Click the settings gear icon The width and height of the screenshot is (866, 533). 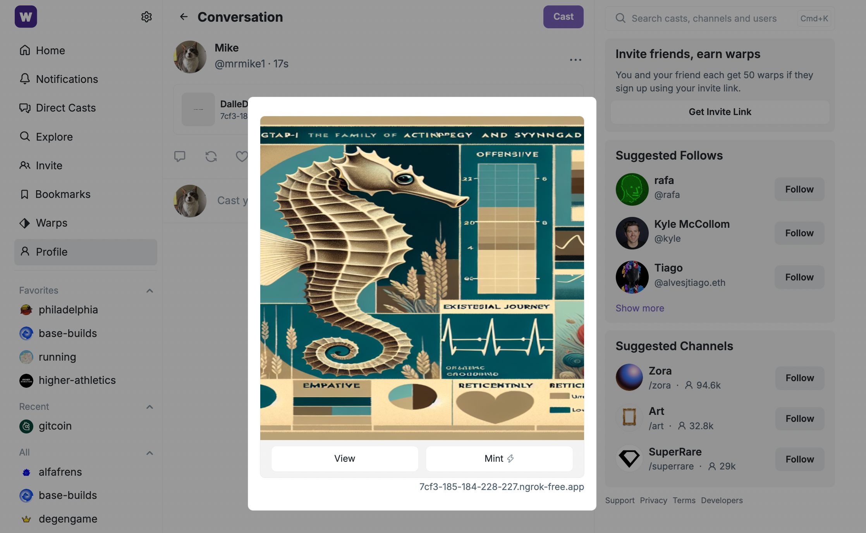[x=147, y=17]
